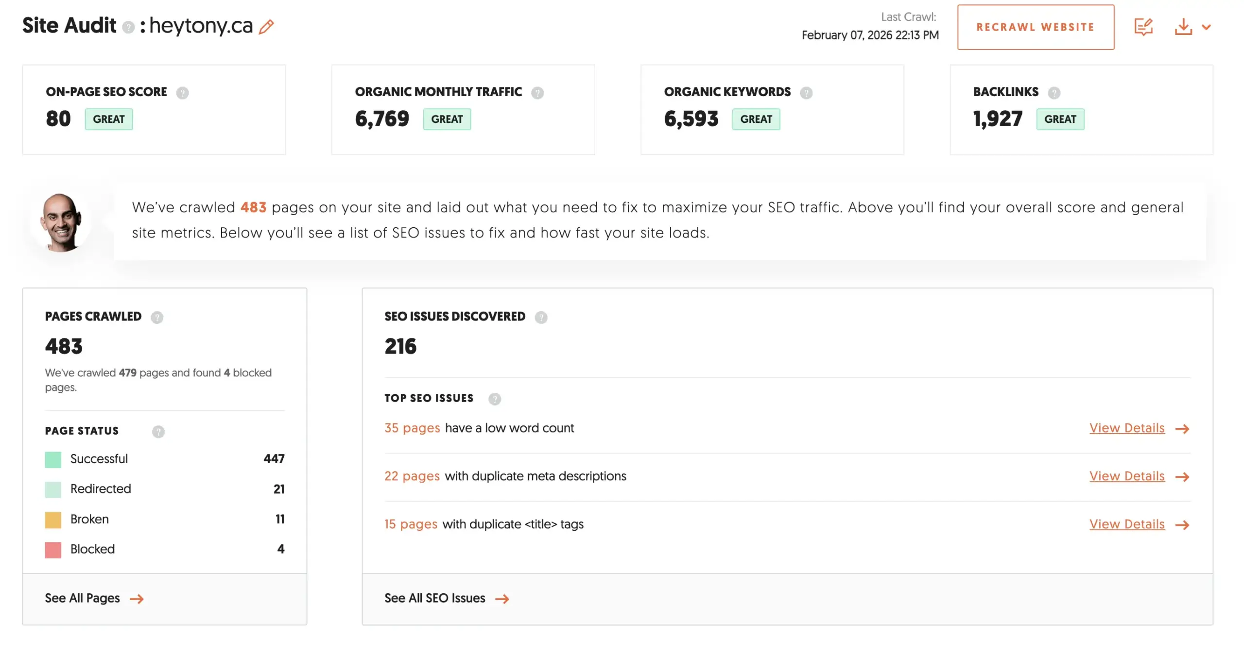Open See All SEO Issues
The height and width of the screenshot is (655, 1244).
(x=435, y=598)
